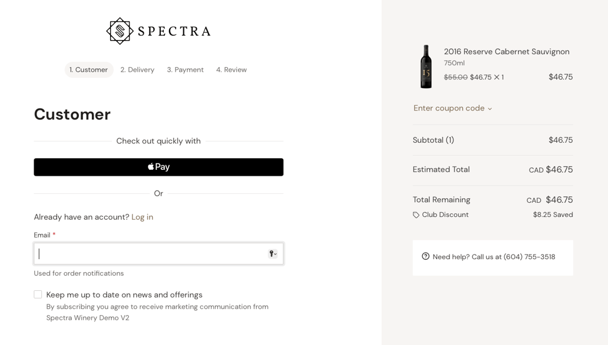Click the 2016 Reserve Cabernet Sauvignon title
The image size is (608, 345).
[507, 51]
